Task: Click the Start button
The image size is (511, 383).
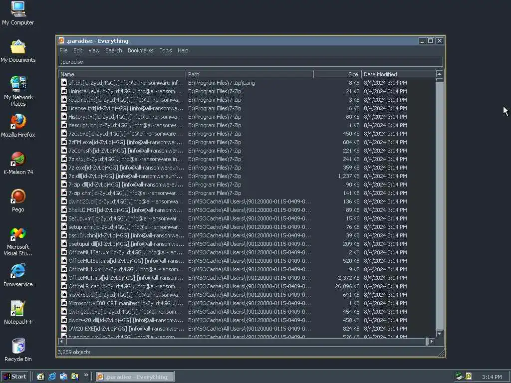Action: [x=15, y=377]
